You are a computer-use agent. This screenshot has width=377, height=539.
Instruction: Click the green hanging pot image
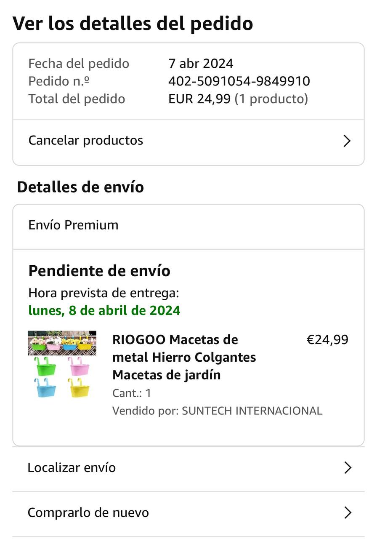coord(44,366)
